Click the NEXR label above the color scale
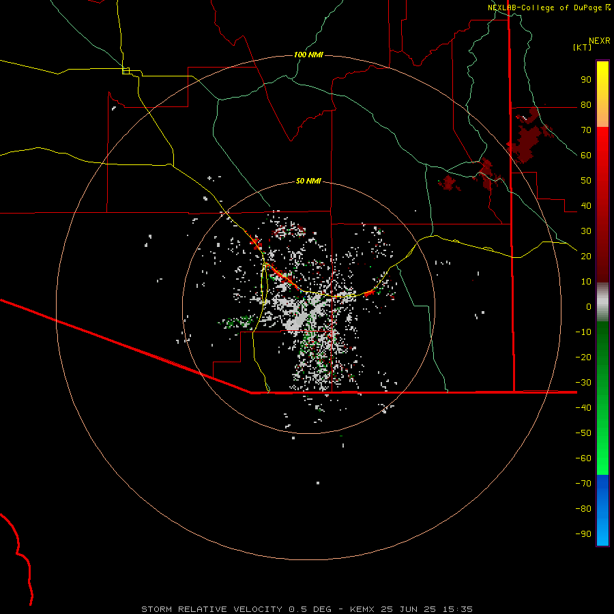 tap(599, 41)
